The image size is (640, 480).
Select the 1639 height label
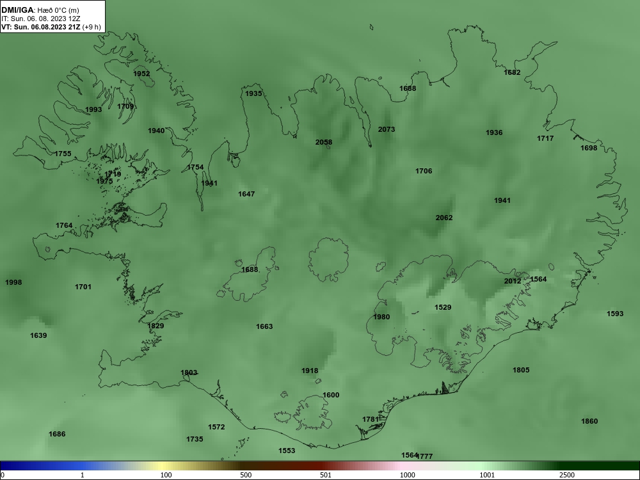click(x=38, y=335)
